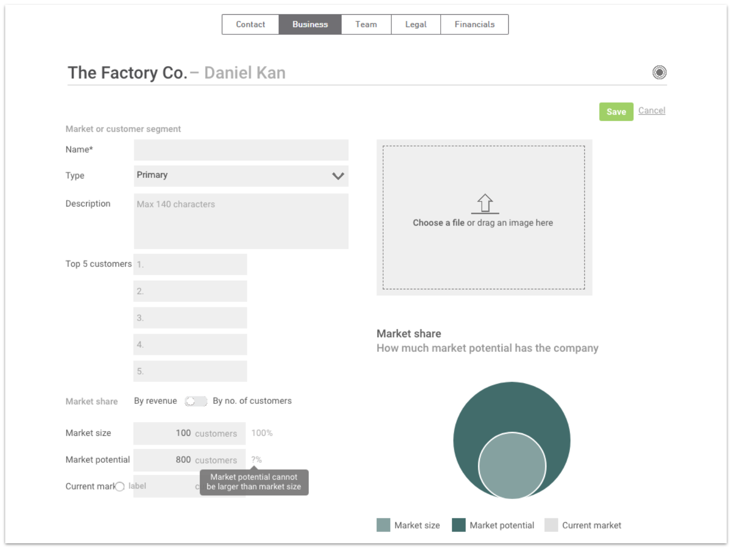Select the Business tab
This screenshot has height=548, width=731.
tap(310, 24)
